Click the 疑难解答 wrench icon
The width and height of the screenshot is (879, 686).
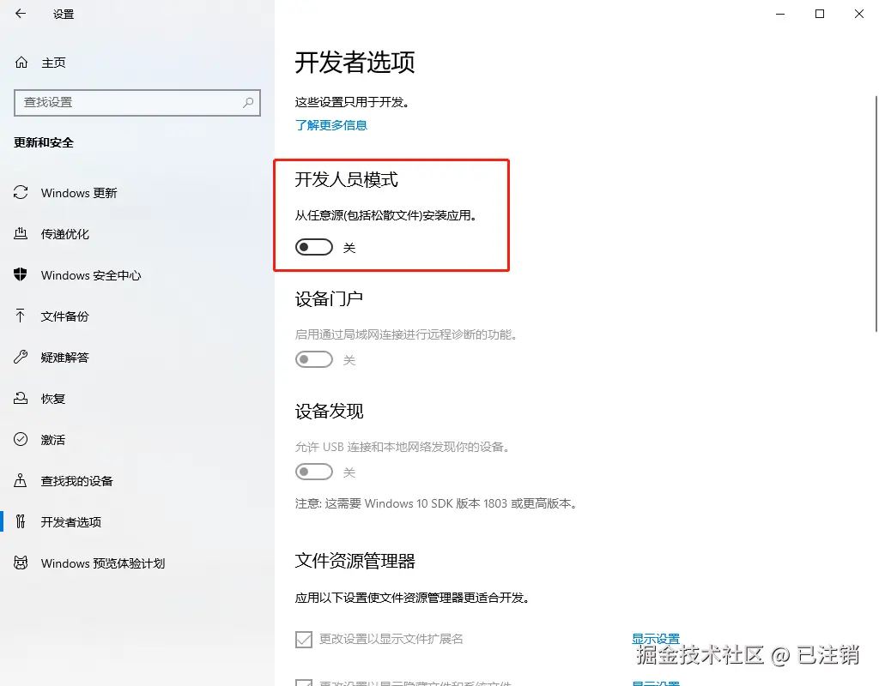point(21,357)
